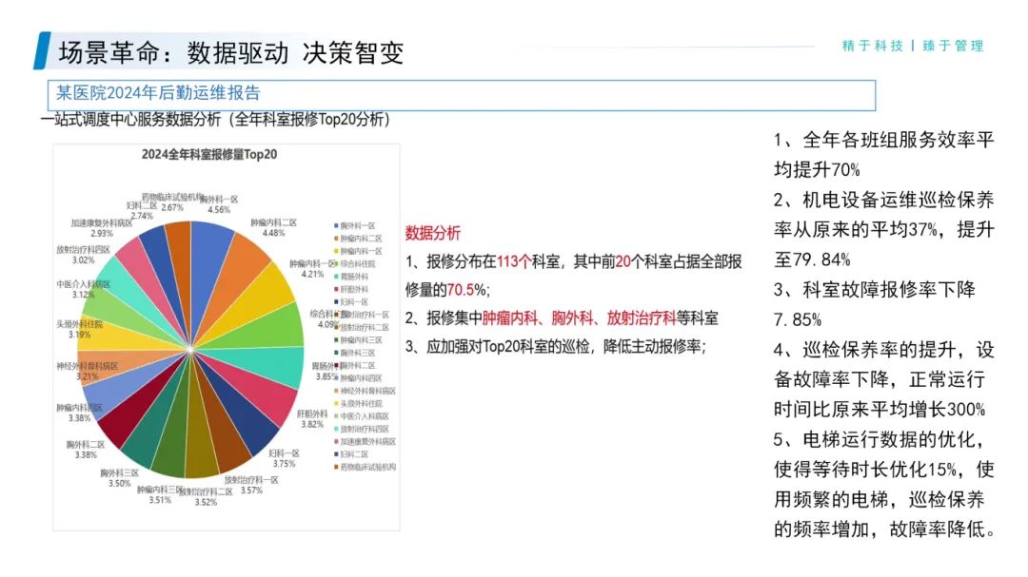Click the 胸外科一区 legend color swatch
Viewport: 1028px width, 577px height.
point(336,226)
